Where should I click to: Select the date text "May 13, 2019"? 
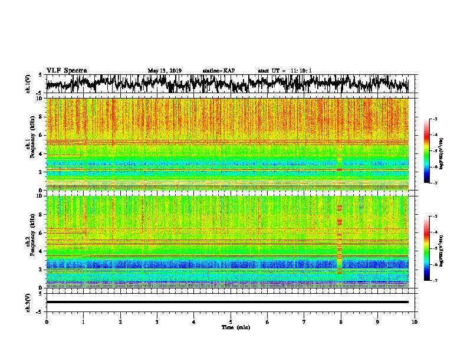click(165, 71)
